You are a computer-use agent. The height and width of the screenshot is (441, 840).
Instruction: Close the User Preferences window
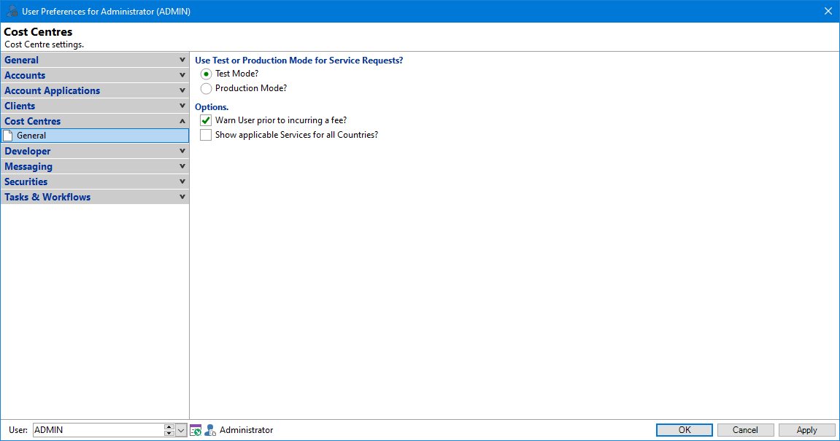[828, 11]
